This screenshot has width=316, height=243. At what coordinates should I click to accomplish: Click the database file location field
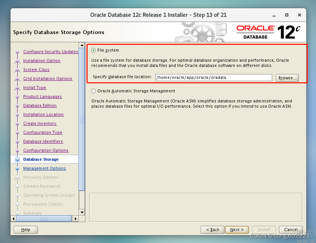pyautogui.click(x=213, y=77)
